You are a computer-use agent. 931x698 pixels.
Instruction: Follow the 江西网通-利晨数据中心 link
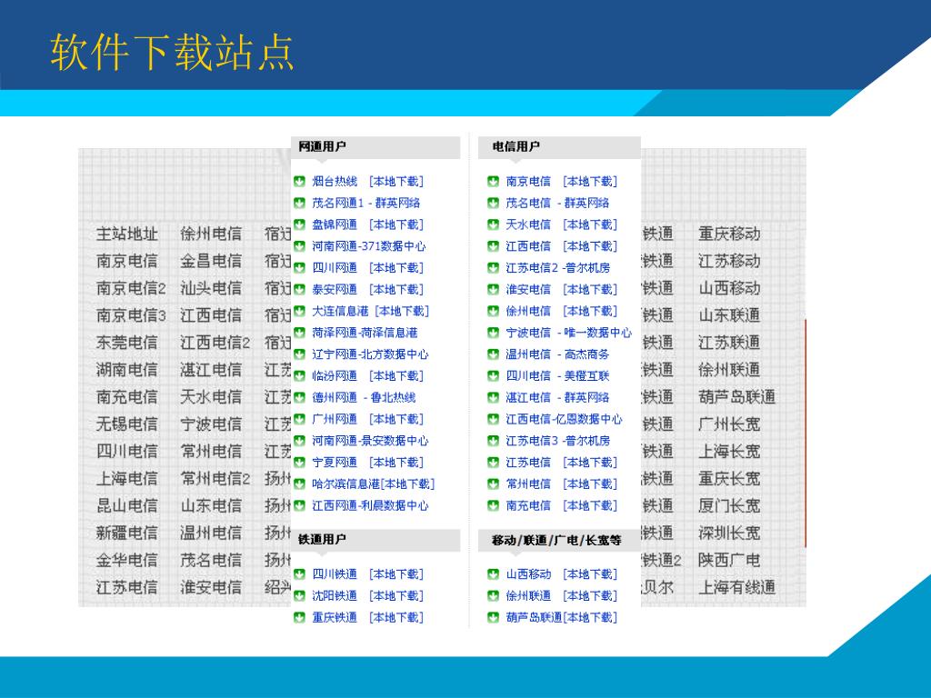[370, 505]
